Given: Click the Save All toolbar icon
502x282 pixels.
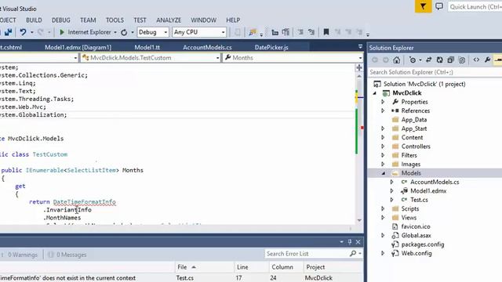Looking at the screenshot, I should (8, 32).
